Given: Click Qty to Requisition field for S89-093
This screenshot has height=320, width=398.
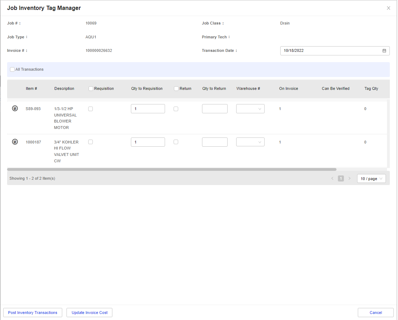Looking at the screenshot, I should pyautogui.click(x=148, y=108).
